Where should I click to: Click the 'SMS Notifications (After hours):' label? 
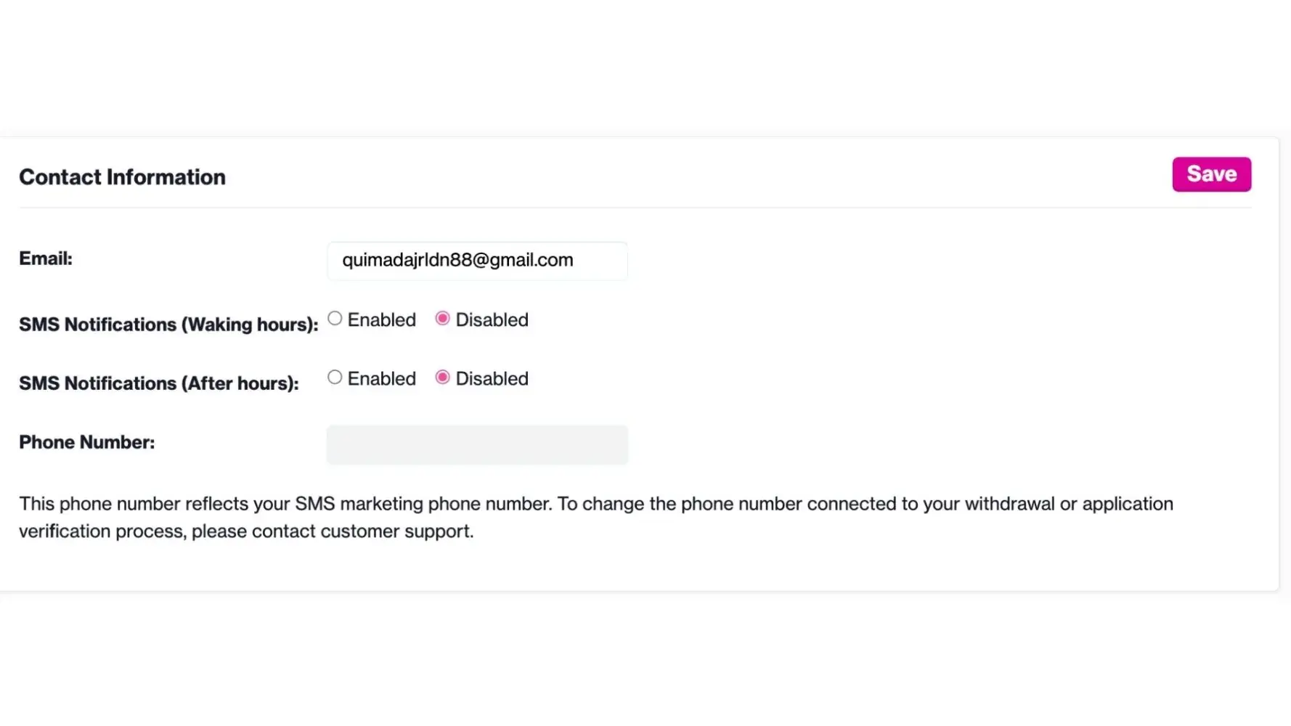click(x=158, y=383)
